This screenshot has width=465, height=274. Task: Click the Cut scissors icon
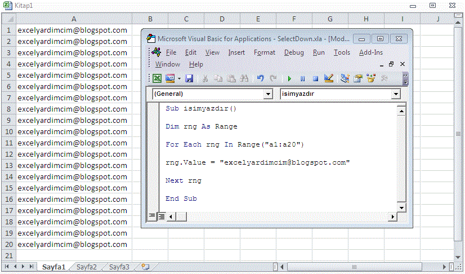205,79
